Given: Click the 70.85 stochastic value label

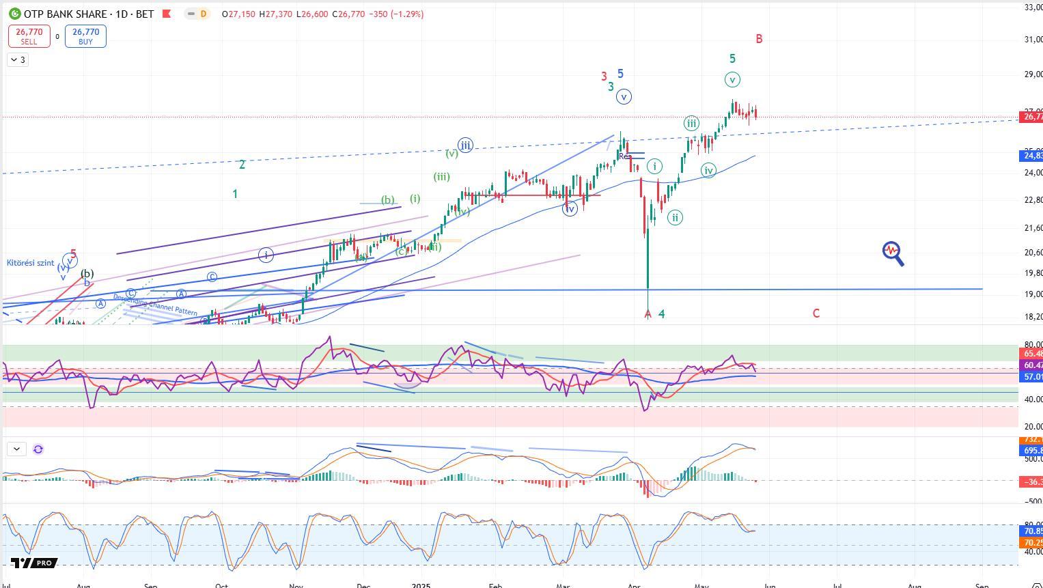Looking at the screenshot, I should [x=1031, y=531].
